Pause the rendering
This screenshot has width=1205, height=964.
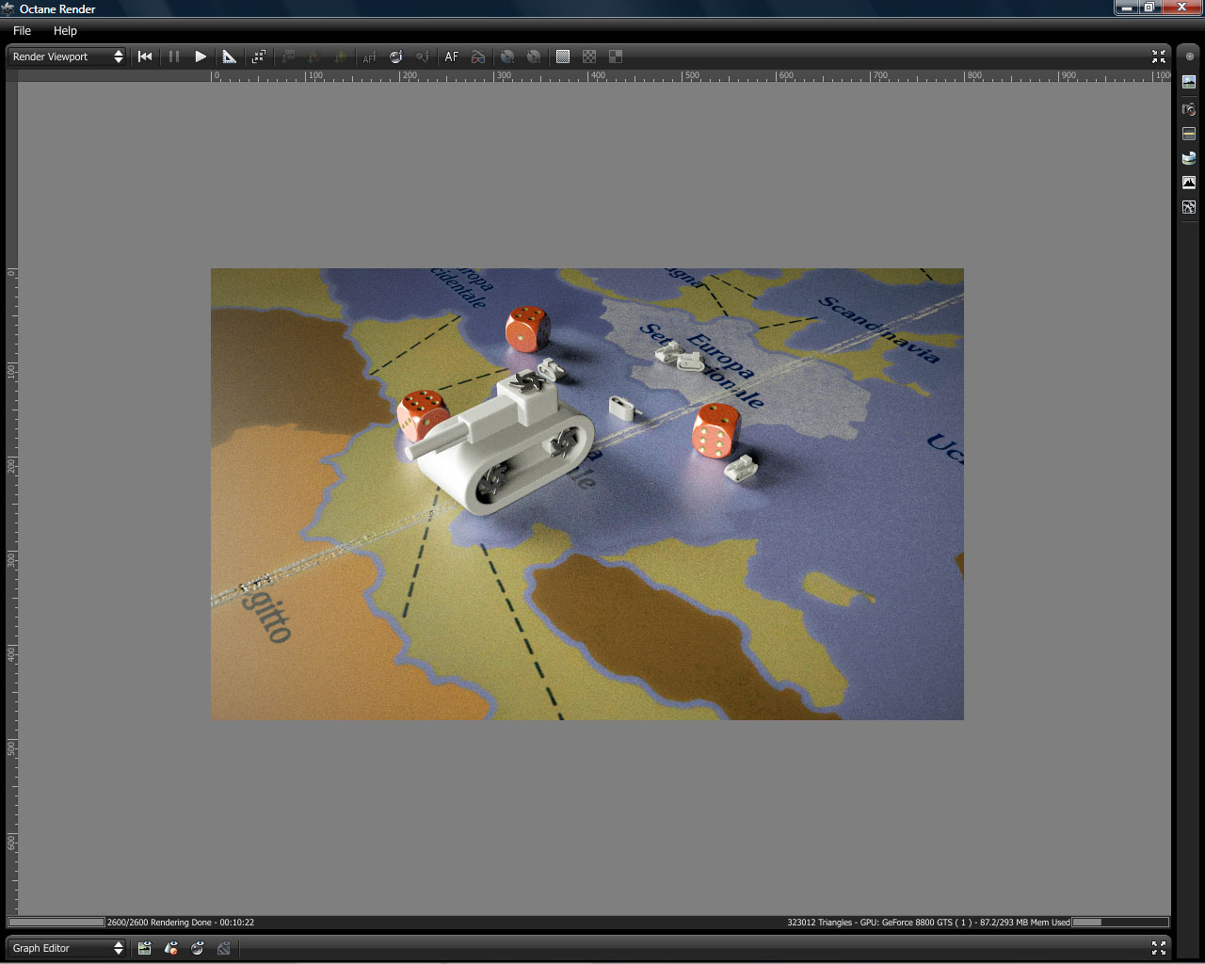point(174,56)
